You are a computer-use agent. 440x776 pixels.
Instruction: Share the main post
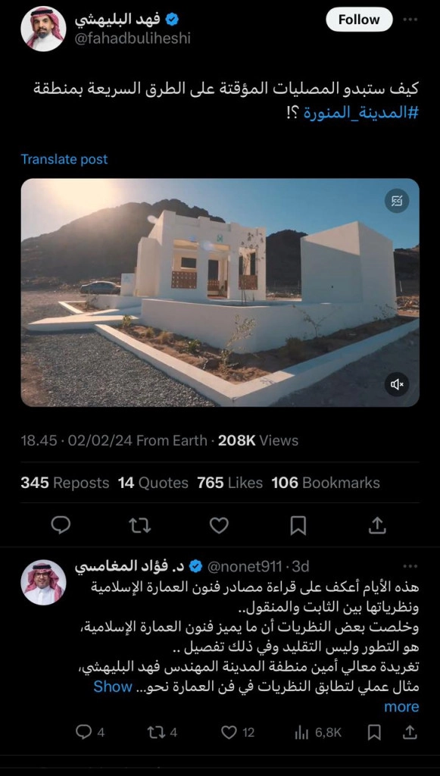pos(377,525)
